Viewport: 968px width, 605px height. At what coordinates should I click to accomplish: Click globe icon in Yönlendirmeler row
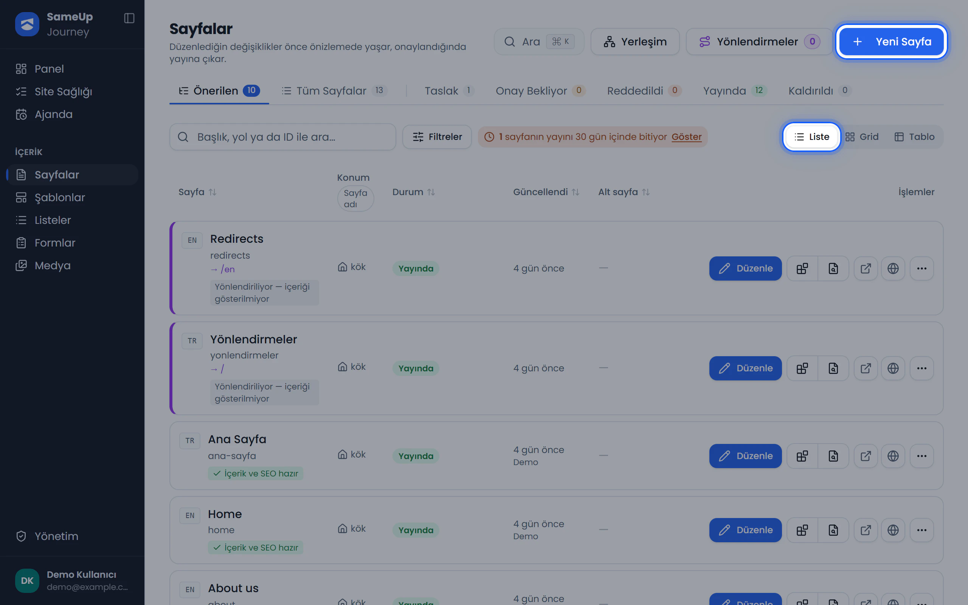(893, 368)
